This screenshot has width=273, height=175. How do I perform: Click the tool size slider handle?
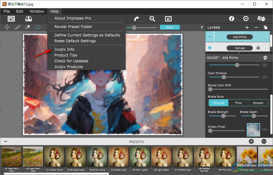[x=134, y=28]
